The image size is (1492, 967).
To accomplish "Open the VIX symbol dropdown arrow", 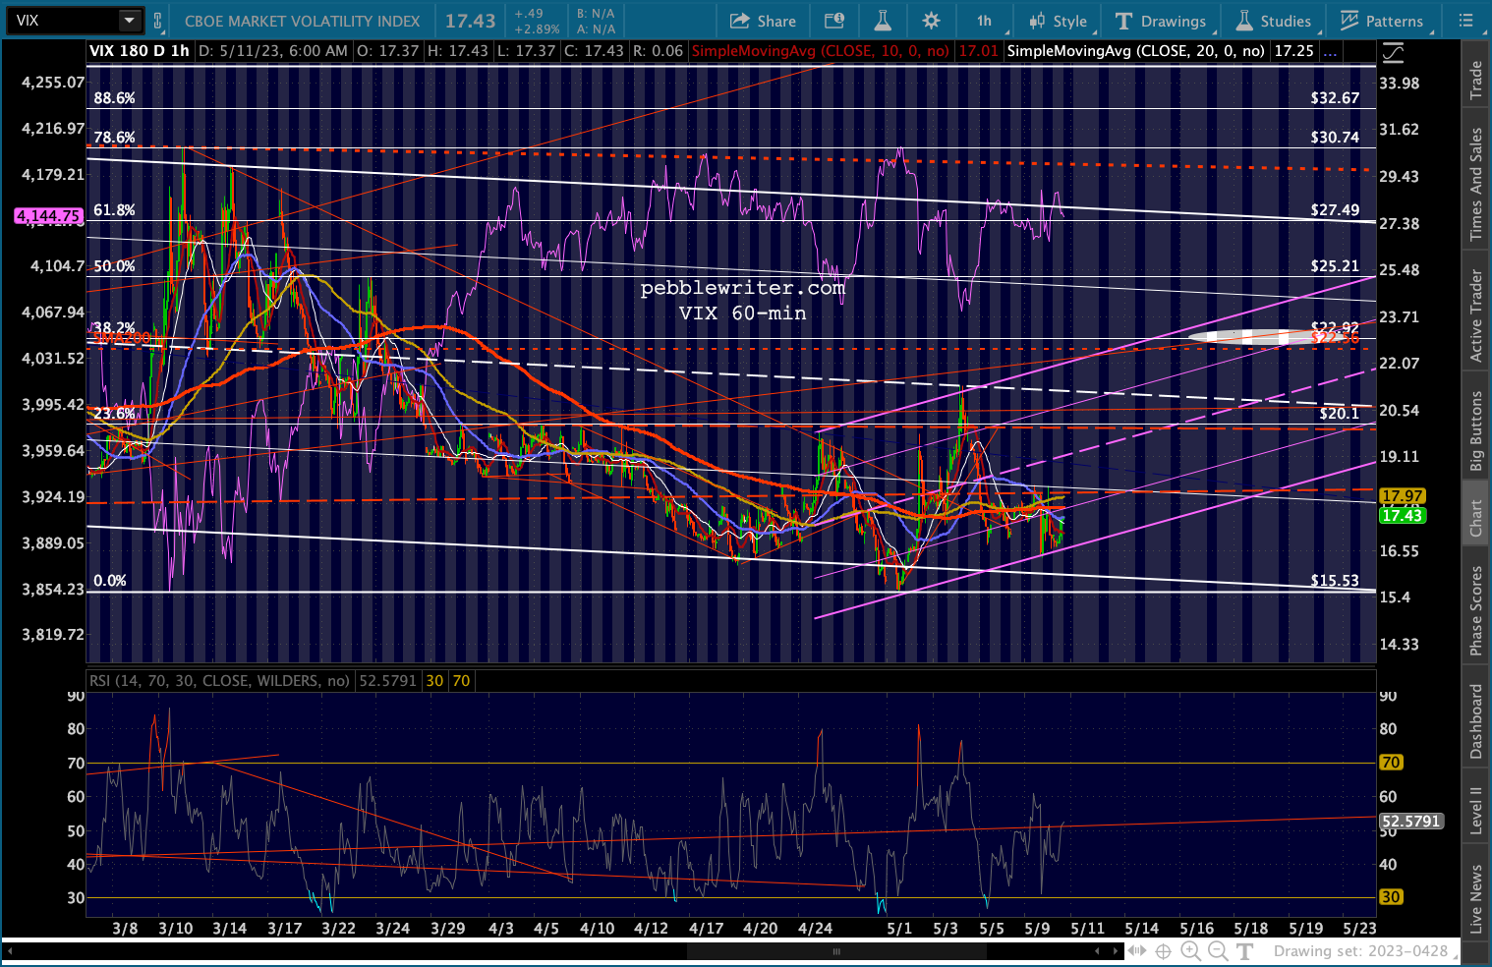I will pos(130,21).
